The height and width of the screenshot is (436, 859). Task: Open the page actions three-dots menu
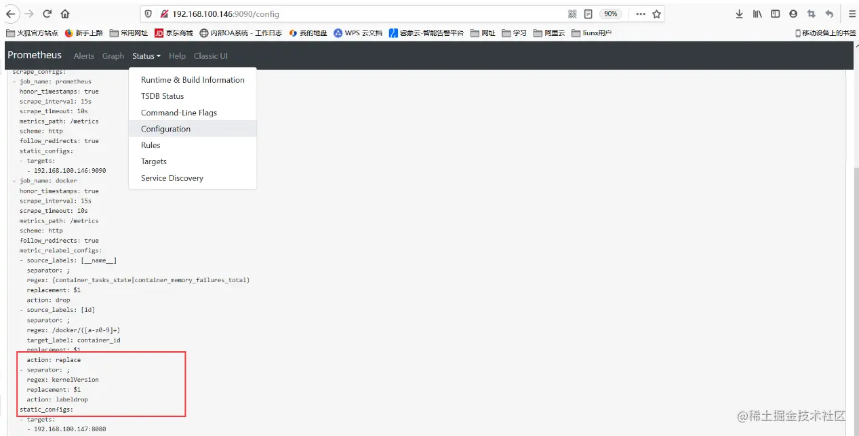pyautogui.click(x=641, y=14)
